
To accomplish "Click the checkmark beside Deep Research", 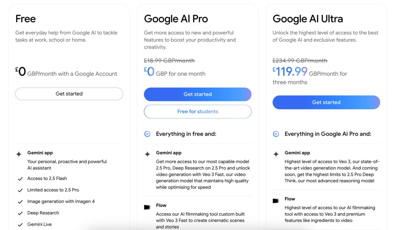I will click(20, 213).
